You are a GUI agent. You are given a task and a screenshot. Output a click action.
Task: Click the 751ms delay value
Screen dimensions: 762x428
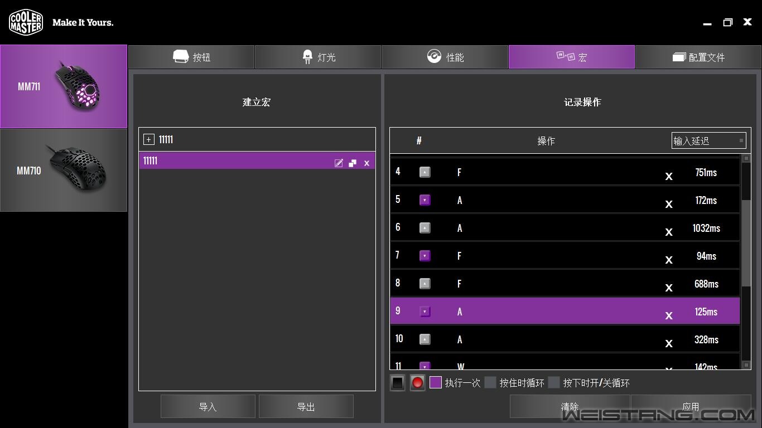[x=706, y=172]
